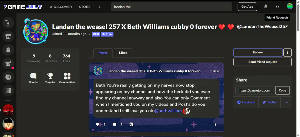
Task: Open Communities four-dot icon
Action: click(x=67, y=78)
